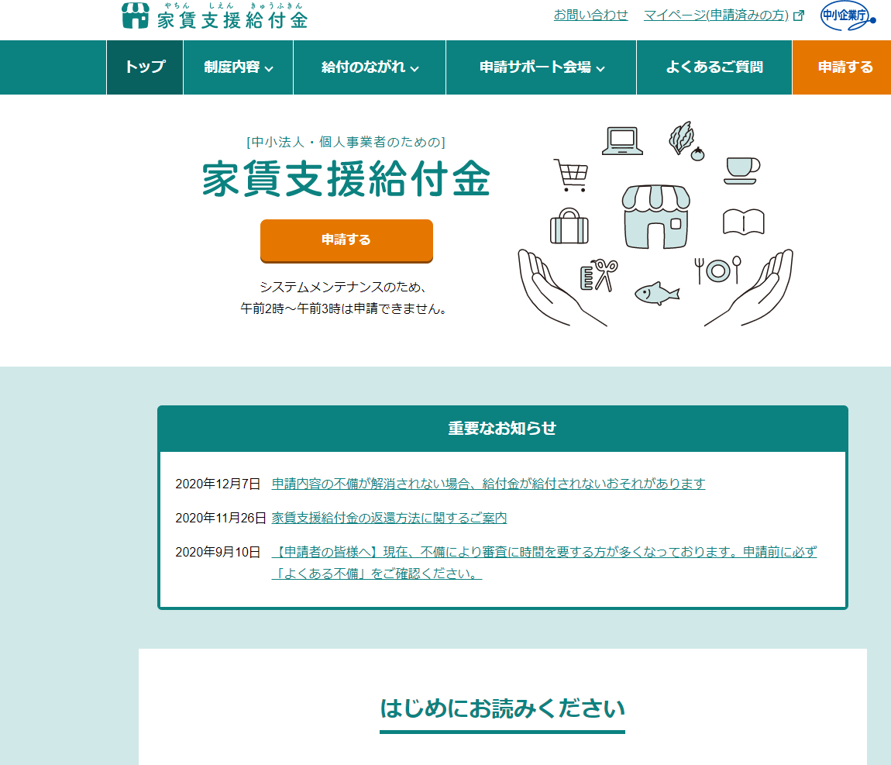Viewport: 891px width, 765px height.
Task: Click the shopping cart illustration icon
Action: pyautogui.click(x=570, y=175)
